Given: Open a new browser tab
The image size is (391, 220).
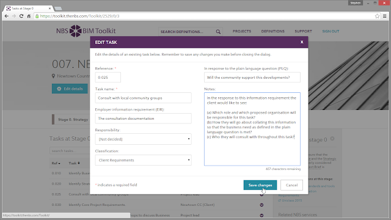Looking at the screenshot, I should coord(58,9).
